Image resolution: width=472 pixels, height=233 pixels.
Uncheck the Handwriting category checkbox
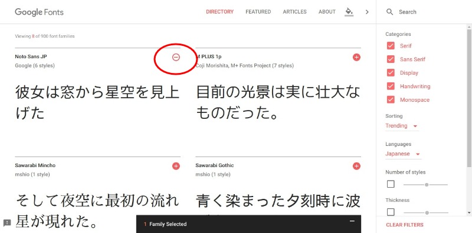pyautogui.click(x=391, y=86)
